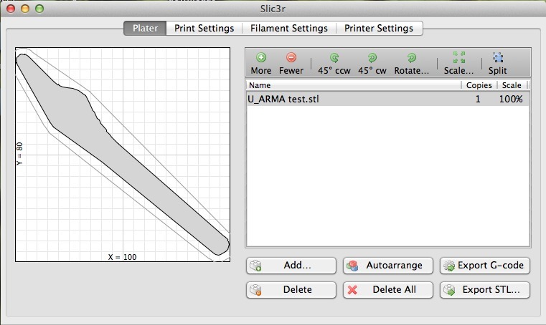Rotate object 45° counter-clockwise
This screenshot has width=546, height=325.
334,62
